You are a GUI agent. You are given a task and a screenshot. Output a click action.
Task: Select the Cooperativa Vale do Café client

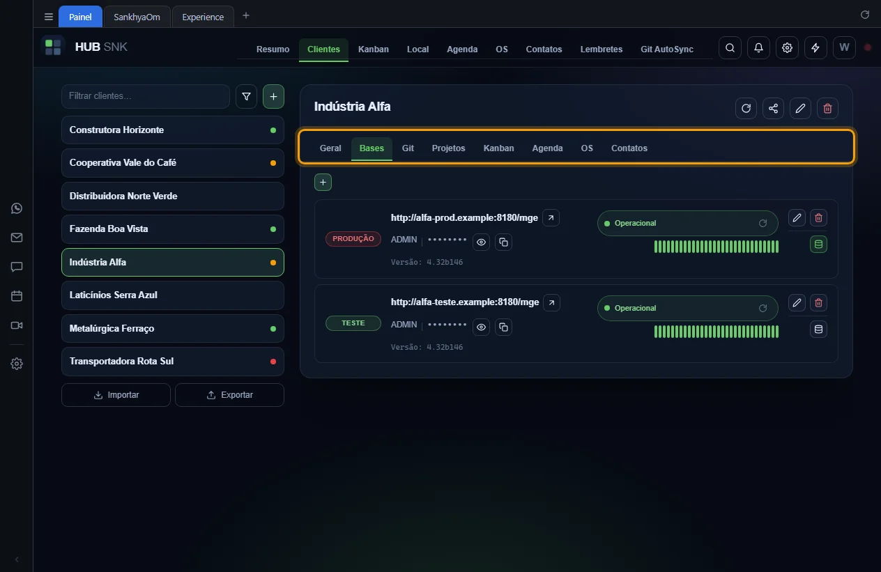pos(173,163)
